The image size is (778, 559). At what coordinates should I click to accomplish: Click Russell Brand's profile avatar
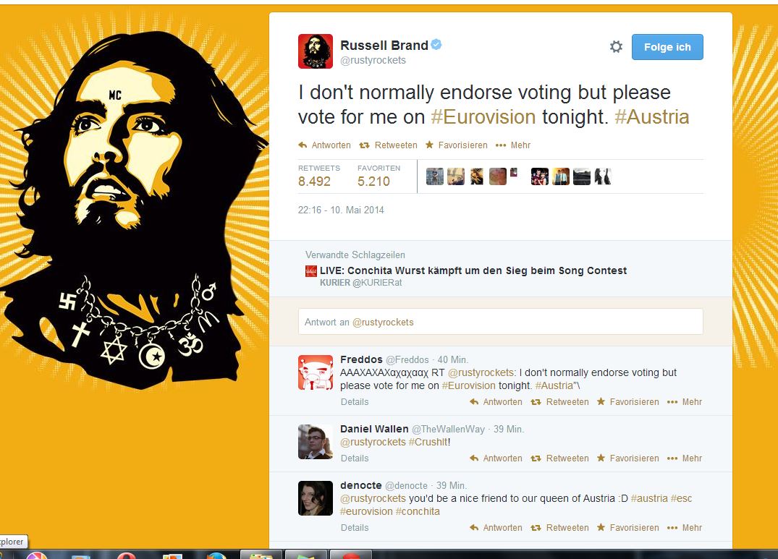315,51
